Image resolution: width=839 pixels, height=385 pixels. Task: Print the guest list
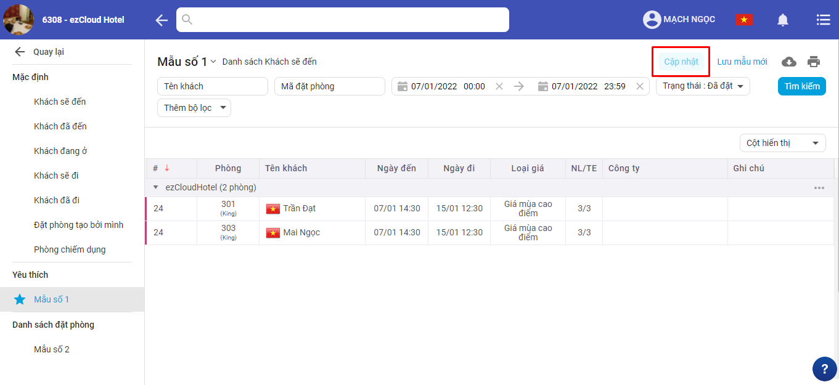pos(814,62)
